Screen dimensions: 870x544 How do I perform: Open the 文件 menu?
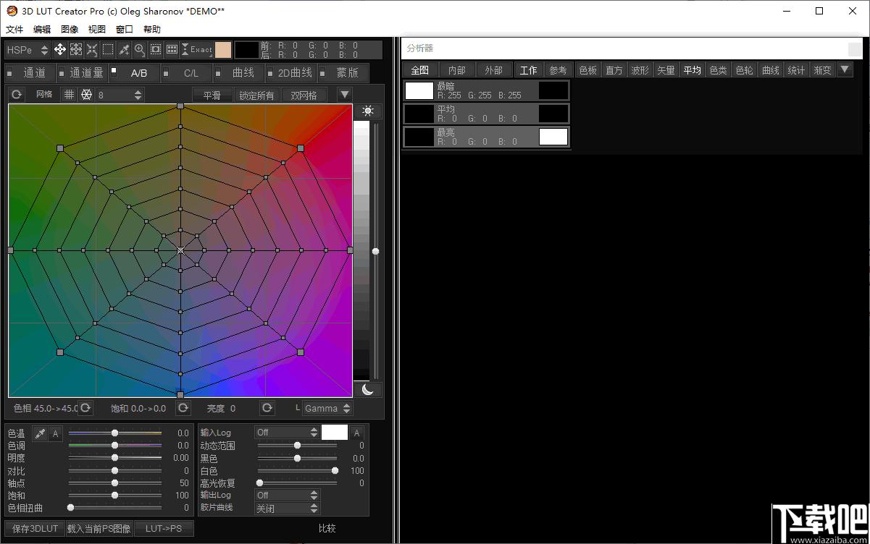tap(14, 30)
